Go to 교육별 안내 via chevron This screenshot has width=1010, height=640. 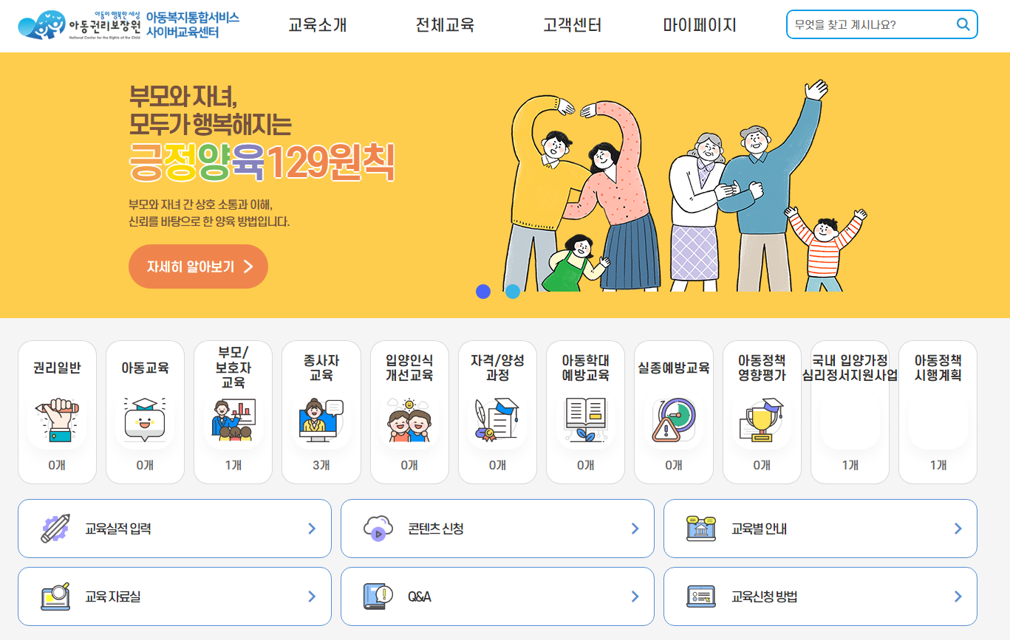point(958,529)
